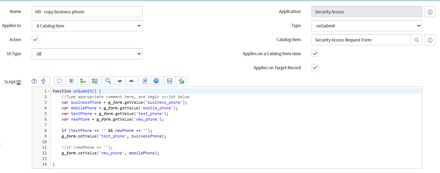Click the closing brace on line 14
This screenshot has width=440, height=173.
(54, 164)
